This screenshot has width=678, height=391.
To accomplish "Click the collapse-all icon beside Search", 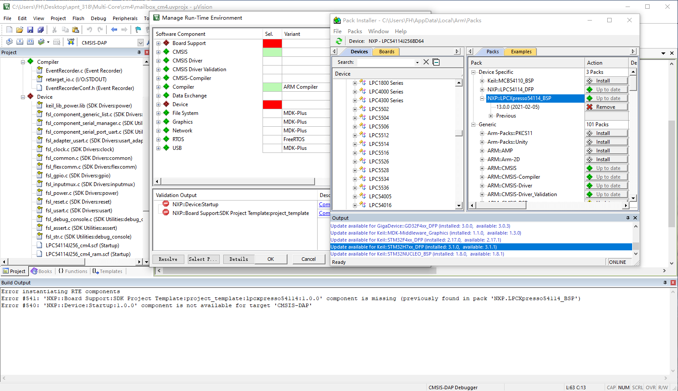I will click(436, 62).
